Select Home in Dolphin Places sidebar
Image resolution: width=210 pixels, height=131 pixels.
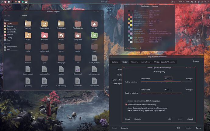pos(11,23)
